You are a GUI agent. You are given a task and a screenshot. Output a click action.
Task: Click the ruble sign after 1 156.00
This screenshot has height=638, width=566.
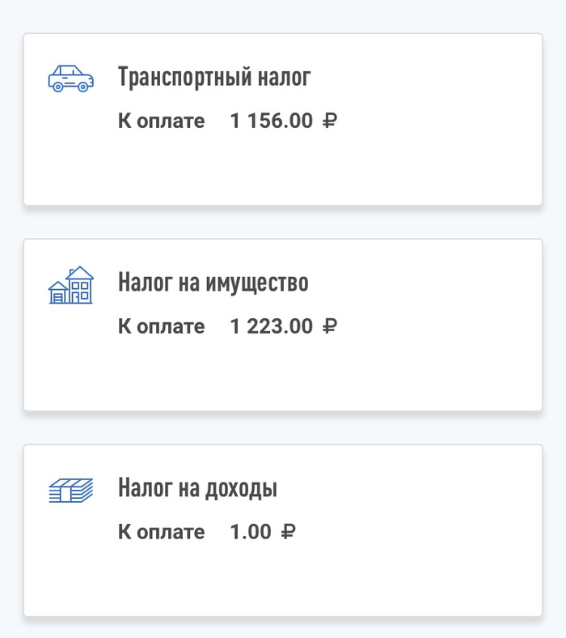(x=329, y=121)
